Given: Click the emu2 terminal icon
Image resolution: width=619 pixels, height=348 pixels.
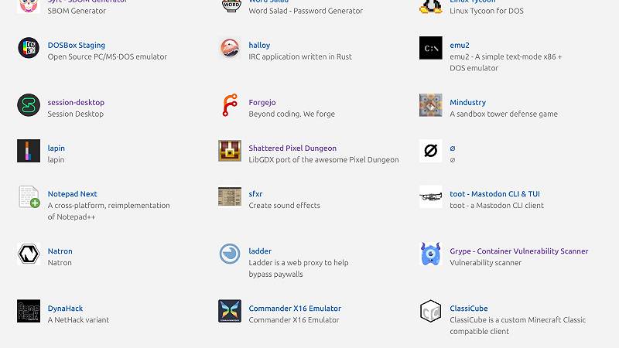Looking at the screenshot, I should coord(431,48).
